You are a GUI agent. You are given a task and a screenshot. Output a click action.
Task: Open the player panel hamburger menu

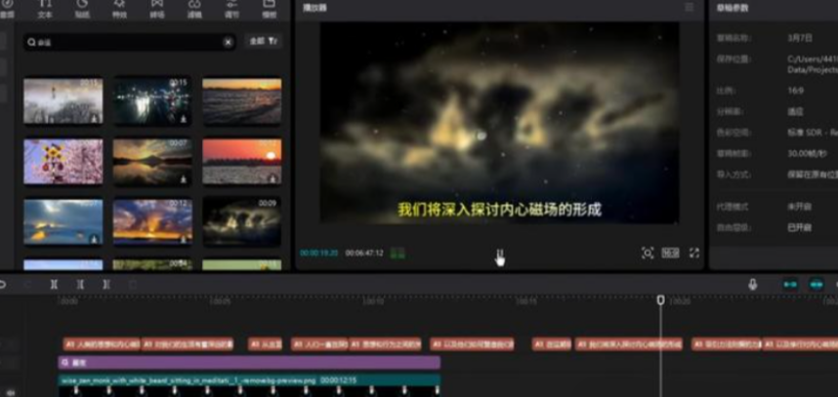690,7
